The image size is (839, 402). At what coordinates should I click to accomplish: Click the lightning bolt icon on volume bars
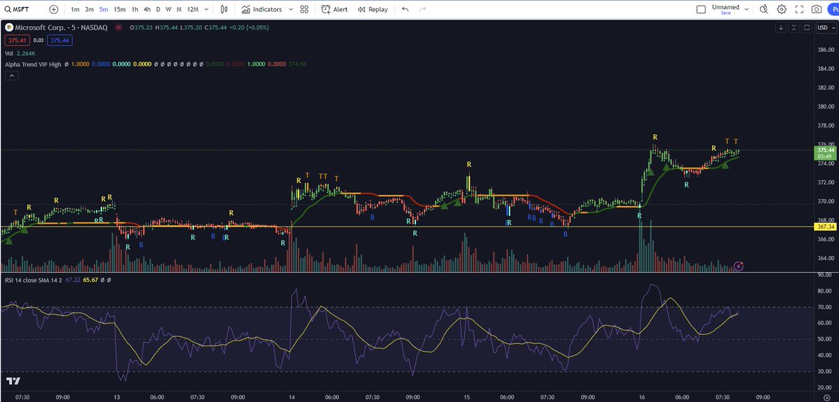coord(739,266)
